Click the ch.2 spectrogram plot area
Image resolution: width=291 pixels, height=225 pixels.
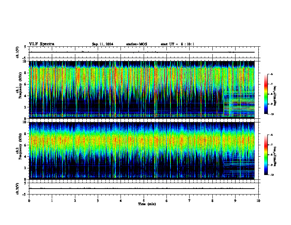tap(142, 151)
